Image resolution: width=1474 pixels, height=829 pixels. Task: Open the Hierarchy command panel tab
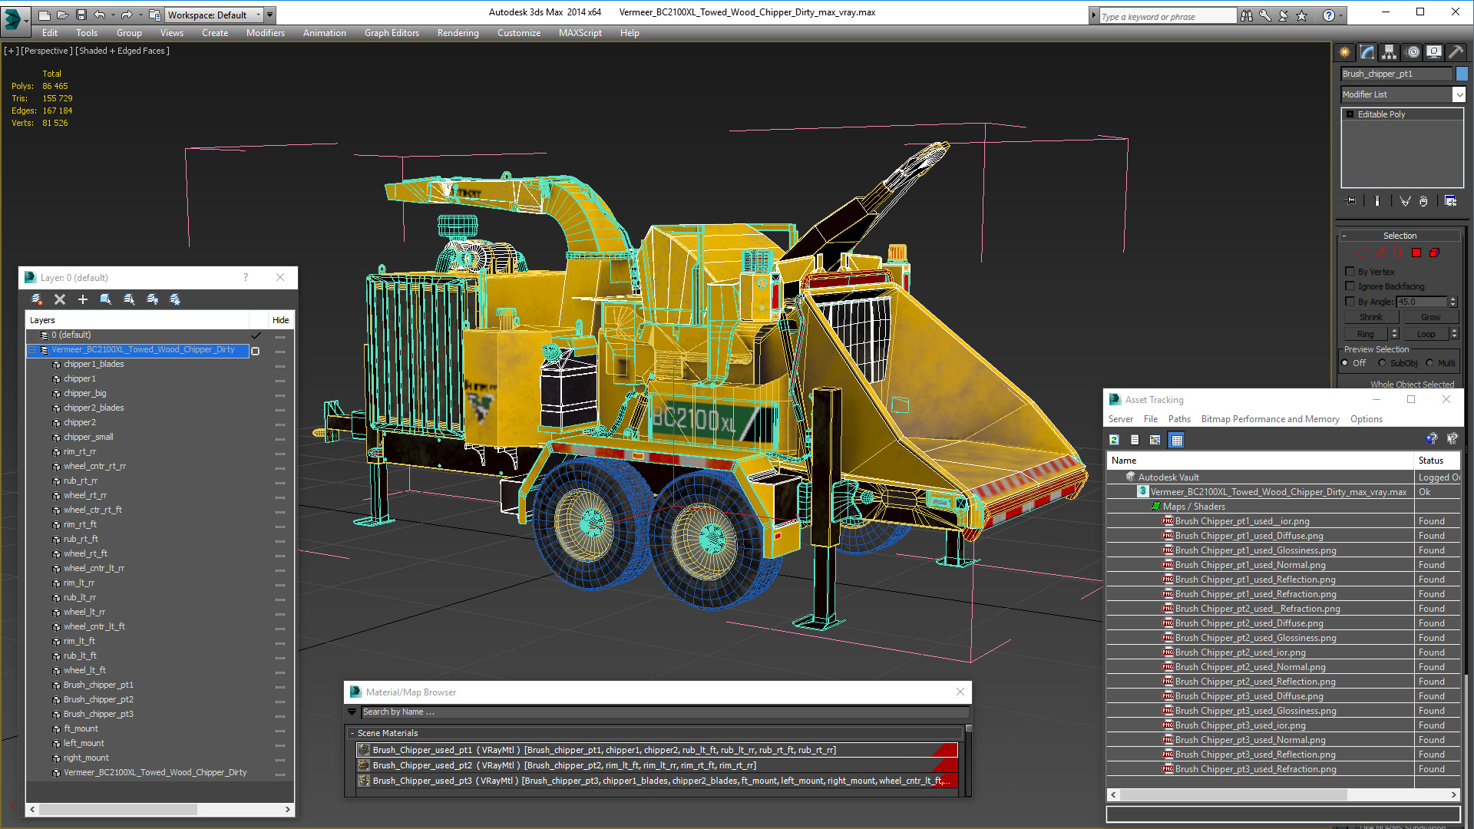tap(1390, 52)
